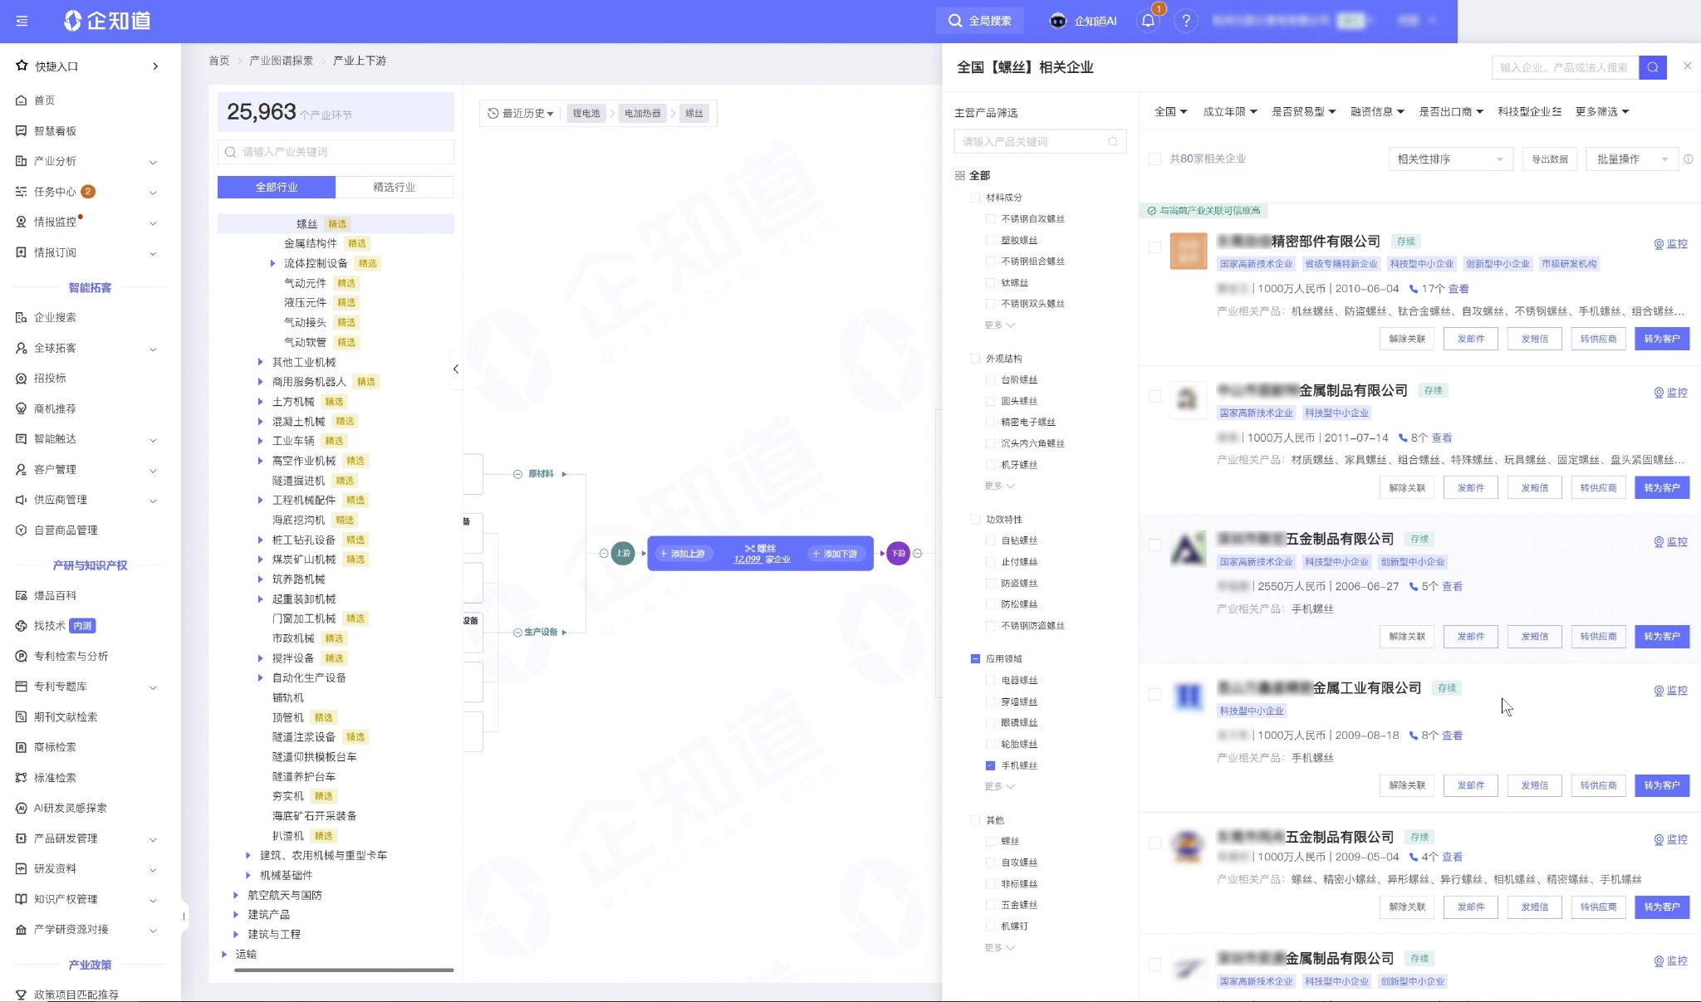Click the blue search magnifier button

(x=1652, y=67)
